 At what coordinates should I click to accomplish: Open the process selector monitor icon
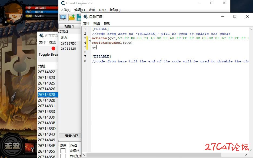pyautogui.click(x=63, y=17)
